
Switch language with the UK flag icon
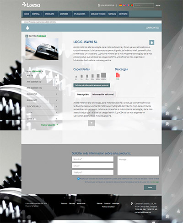(x=124, y=5)
